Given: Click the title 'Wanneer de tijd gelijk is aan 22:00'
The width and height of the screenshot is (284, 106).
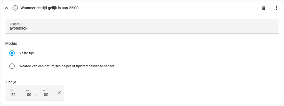Looking at the screenshot, I should click(49, 8).
